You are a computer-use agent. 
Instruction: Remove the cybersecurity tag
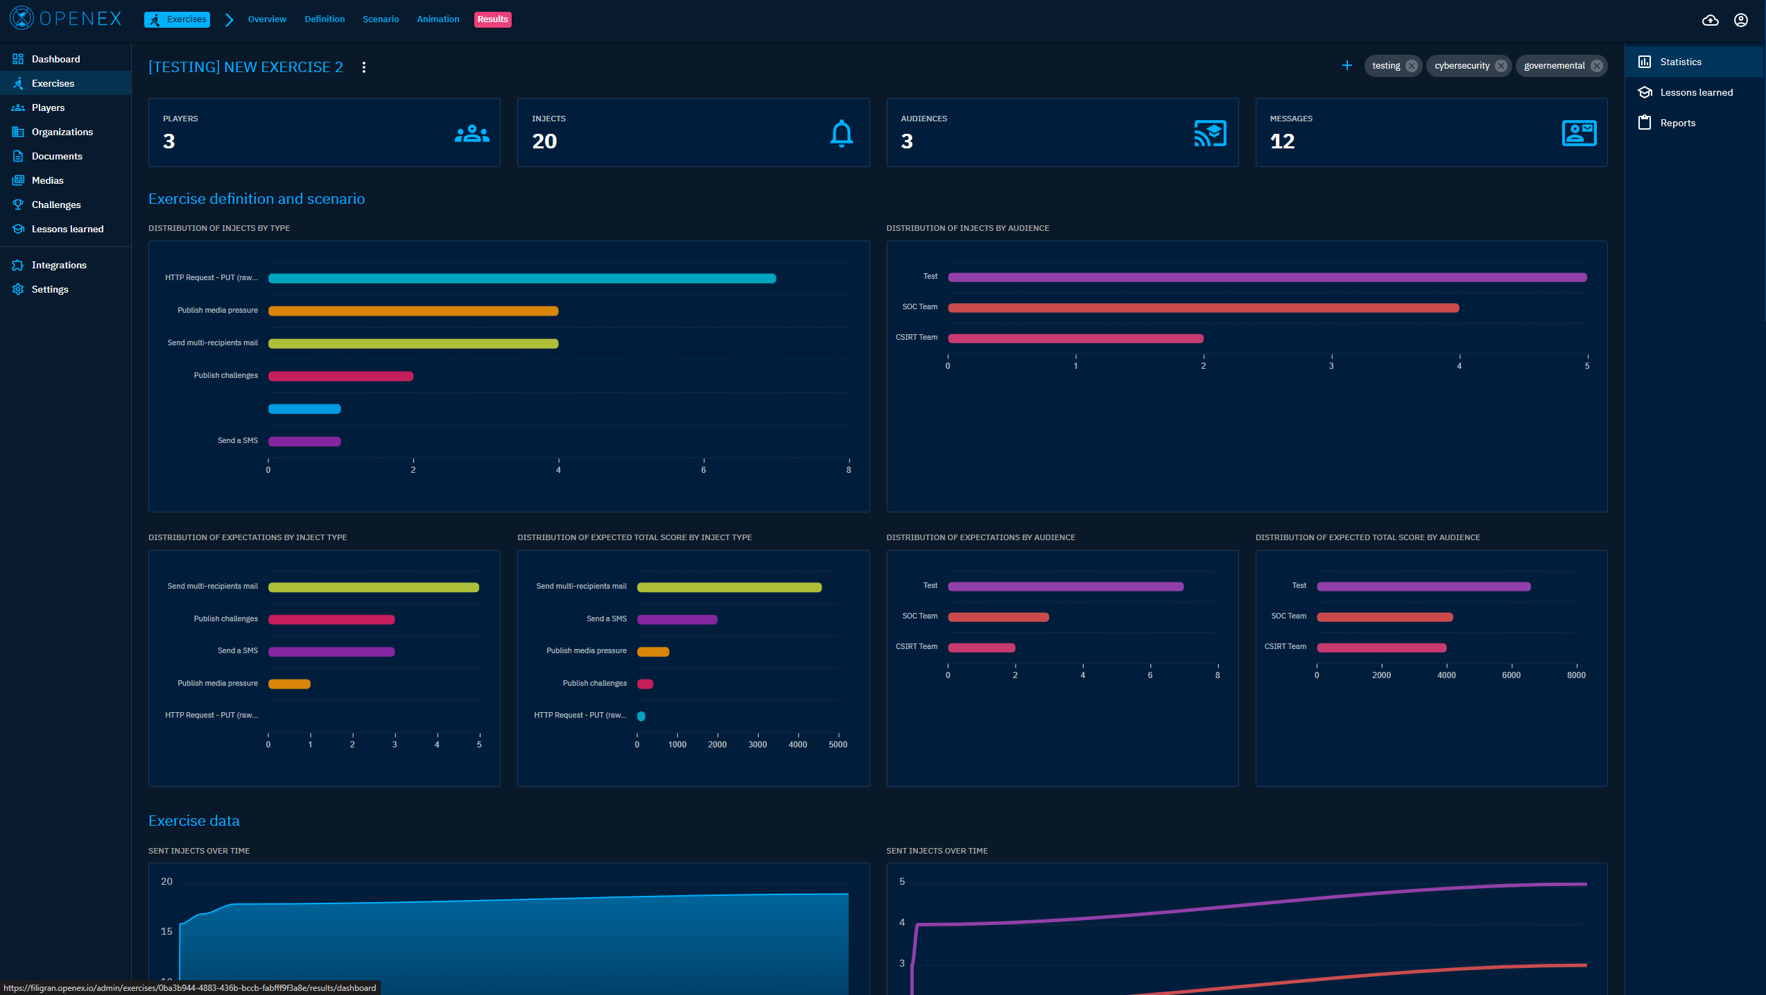tap(1500, 66)
